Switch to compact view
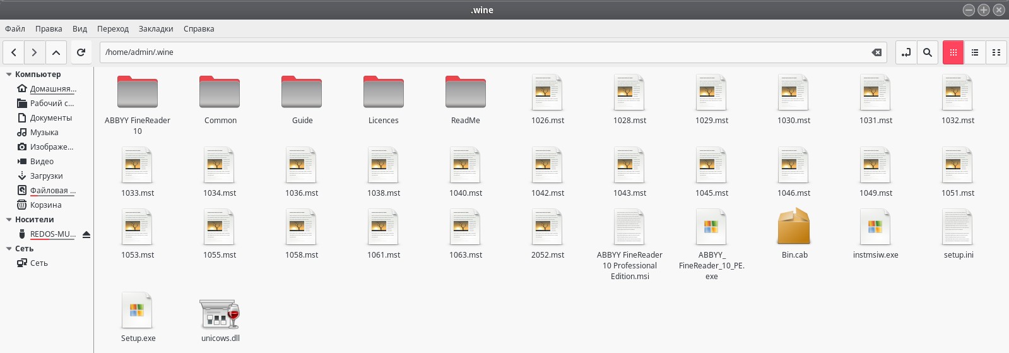 click(996, 52)
